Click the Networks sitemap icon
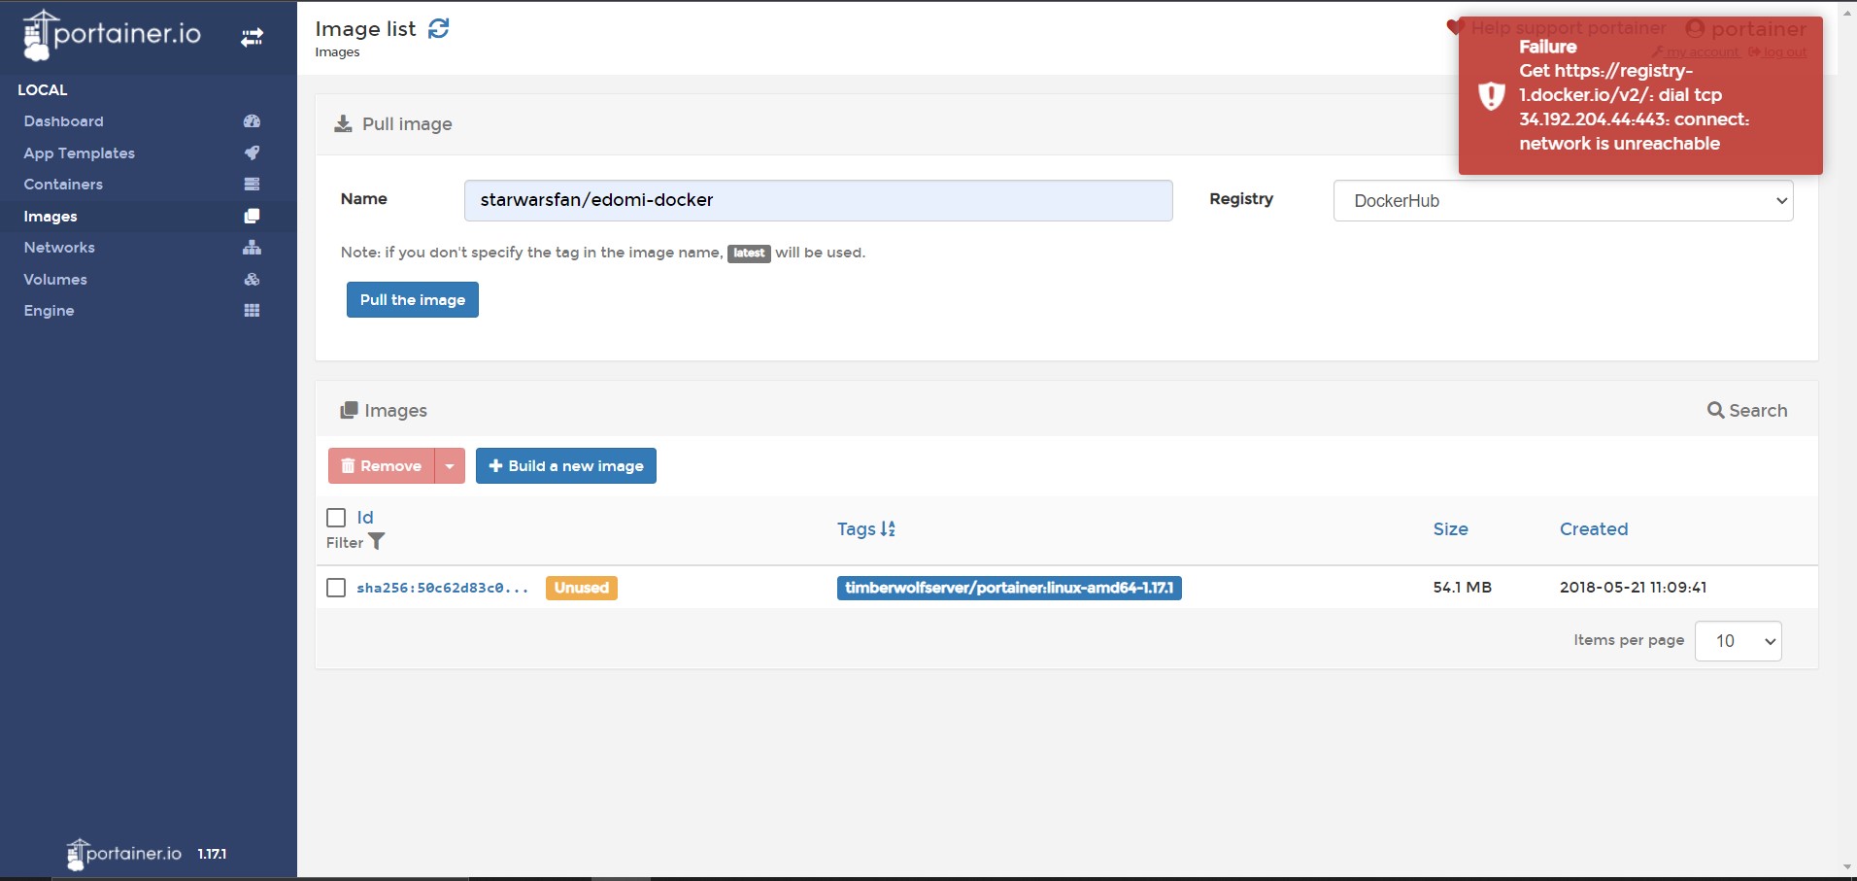The image size is (1857, 881). pyautogui.click(x=252, y=247)
